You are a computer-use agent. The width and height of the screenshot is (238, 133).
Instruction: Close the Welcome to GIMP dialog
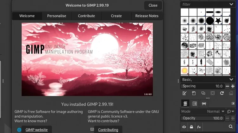point(153,5)
